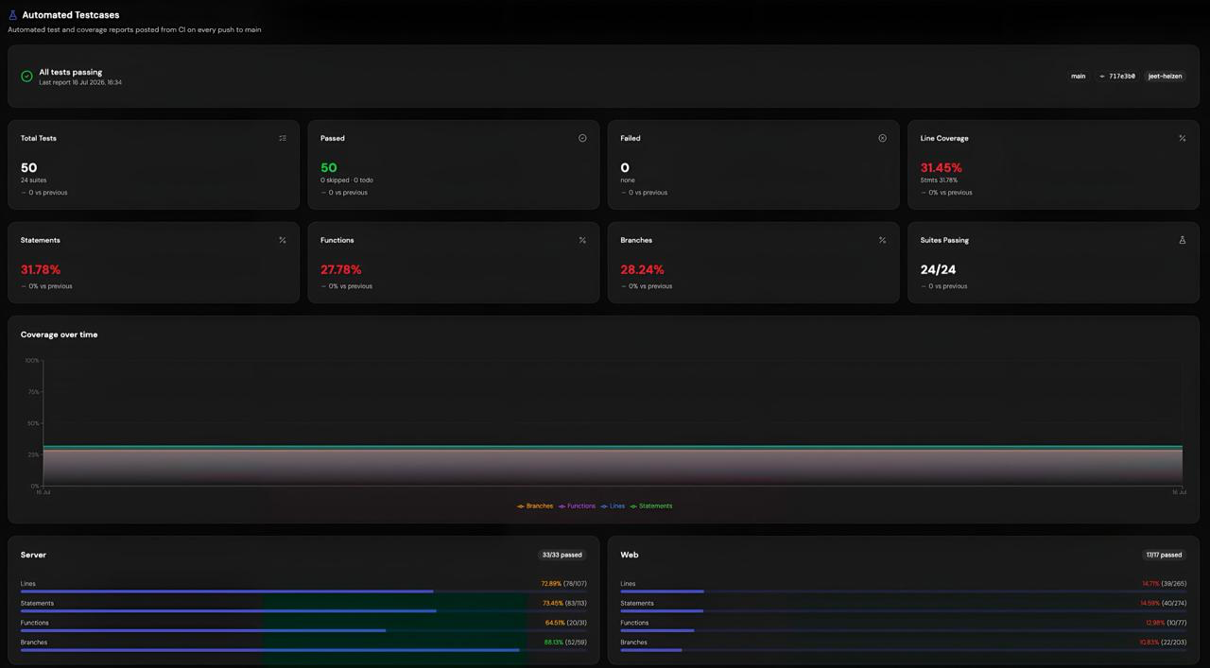Click the 31.78% Statements card value

[41, 269]
